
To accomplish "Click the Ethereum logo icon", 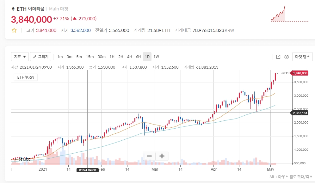I will (x=13, y=9).
